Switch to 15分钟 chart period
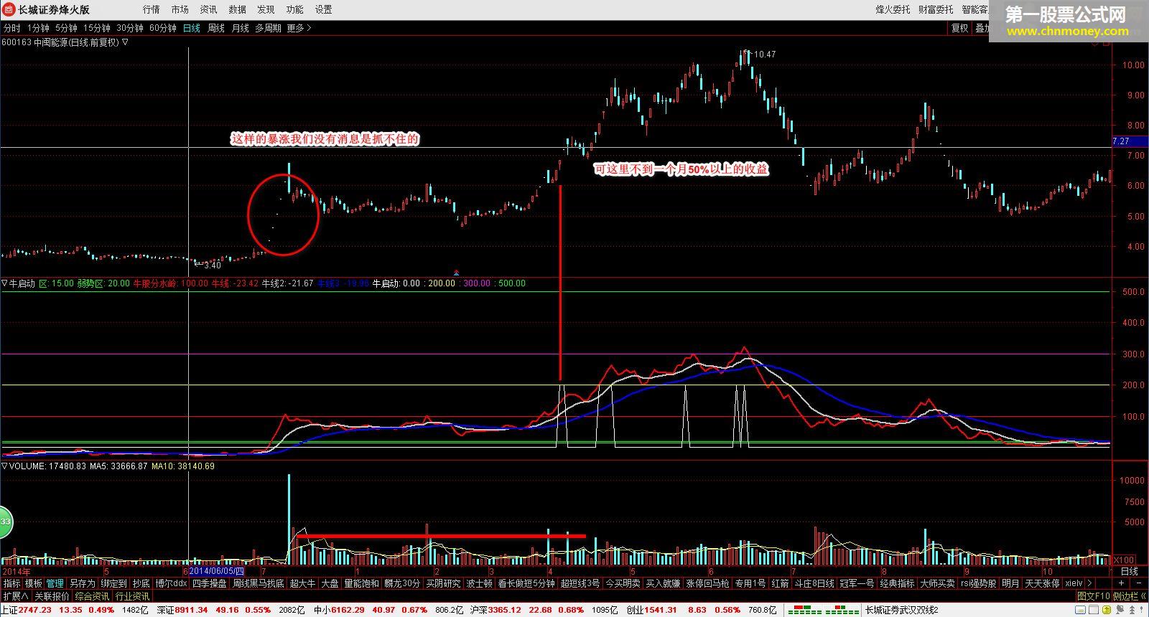The height and width of the screenshot is (617, 1149). (96, 28)
